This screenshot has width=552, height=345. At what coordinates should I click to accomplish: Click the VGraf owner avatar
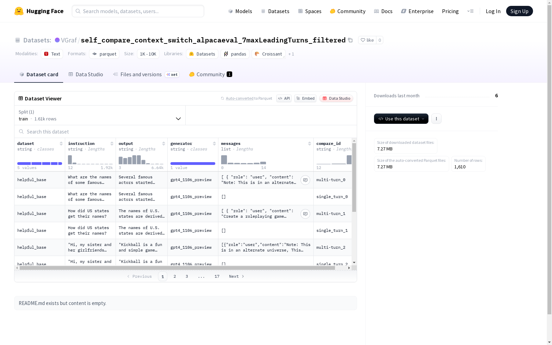(57, 40)
